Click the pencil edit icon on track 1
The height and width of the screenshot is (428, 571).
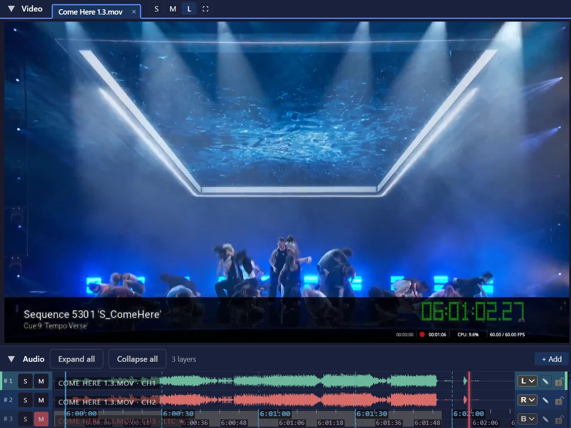click(x=545, y=381)
